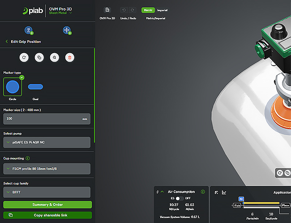This screenshot has height=223, width=291.
Task: Click the duplicate grip position icon
Action: 39,57
